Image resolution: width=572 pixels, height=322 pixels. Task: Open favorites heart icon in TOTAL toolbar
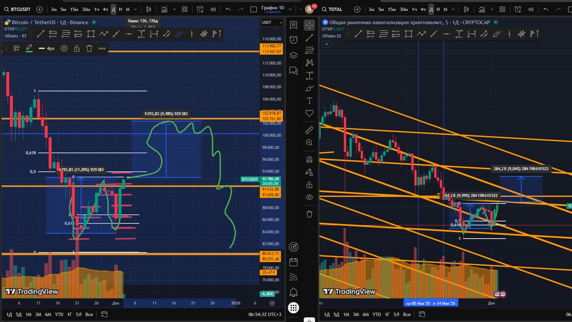(x=310, y=113)
